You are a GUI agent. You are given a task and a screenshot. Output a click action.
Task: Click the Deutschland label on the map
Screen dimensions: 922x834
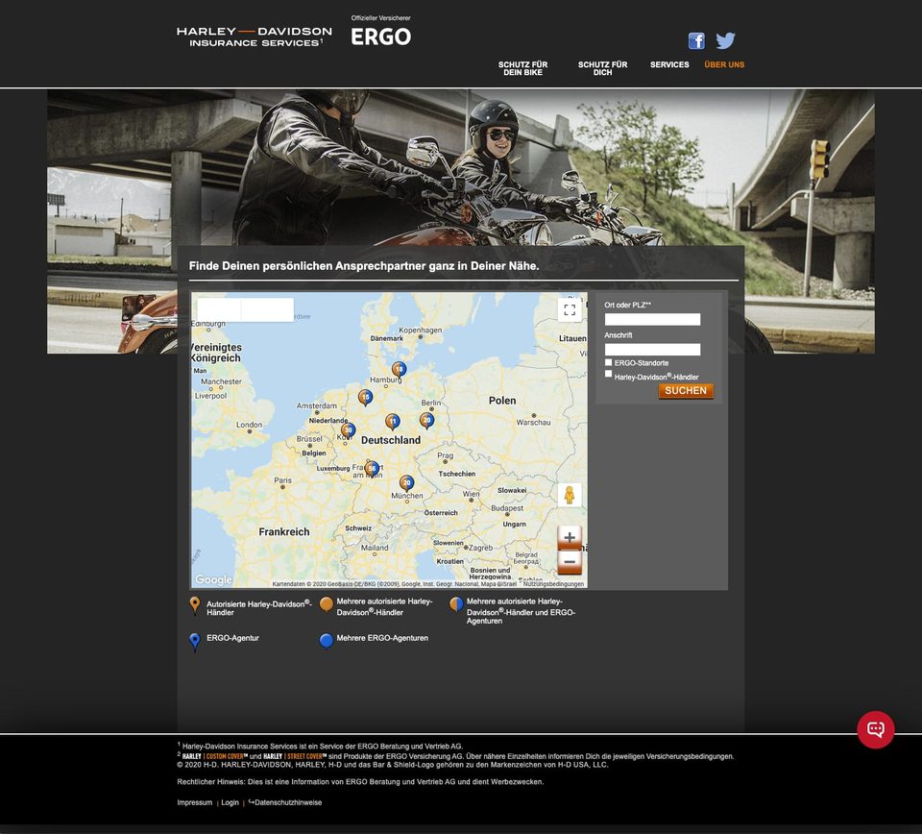point(391,440)
